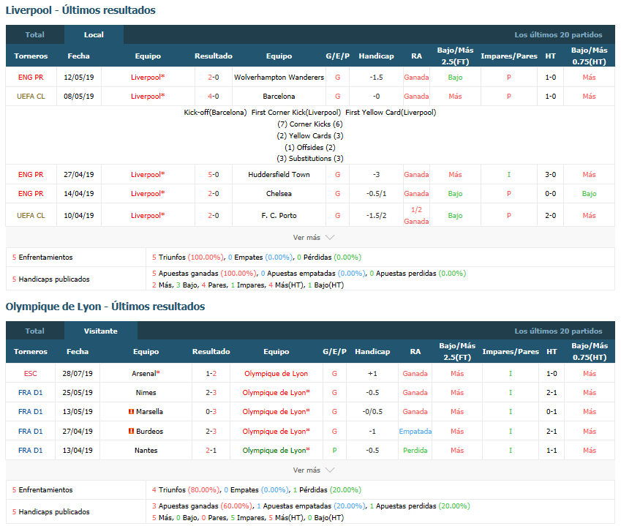Click handicap +1 in Arsenal row

(x=372, y=373)
